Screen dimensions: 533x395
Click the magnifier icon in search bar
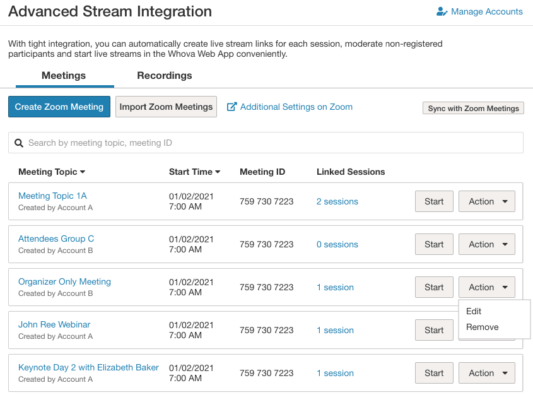click(19, 143)
